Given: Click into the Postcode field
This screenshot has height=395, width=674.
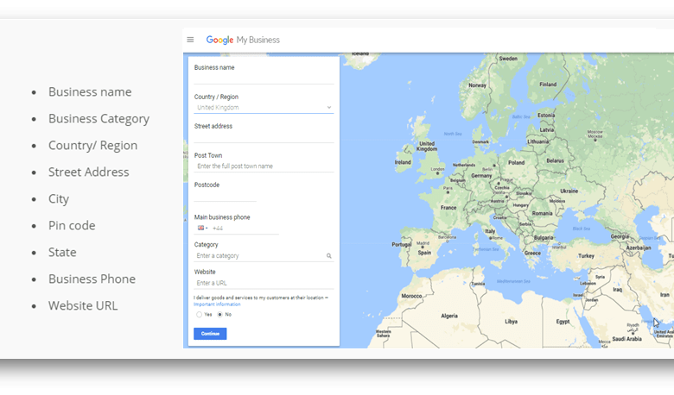Looking at the screenshot, I should 225,196.
